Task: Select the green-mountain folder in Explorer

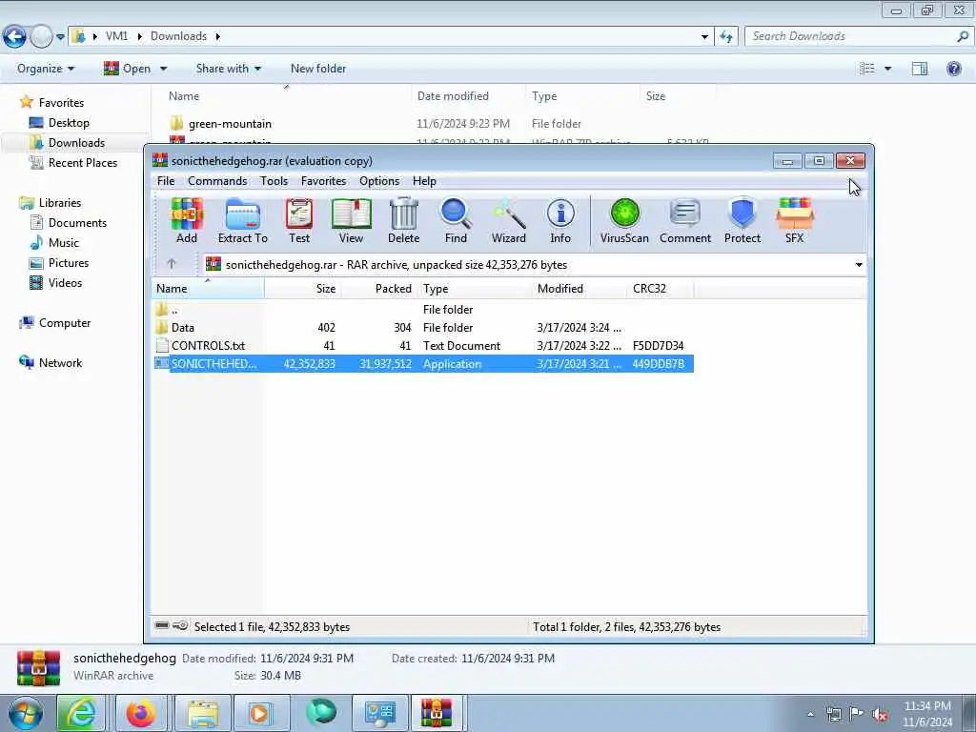Action: (x=230, y=124)
